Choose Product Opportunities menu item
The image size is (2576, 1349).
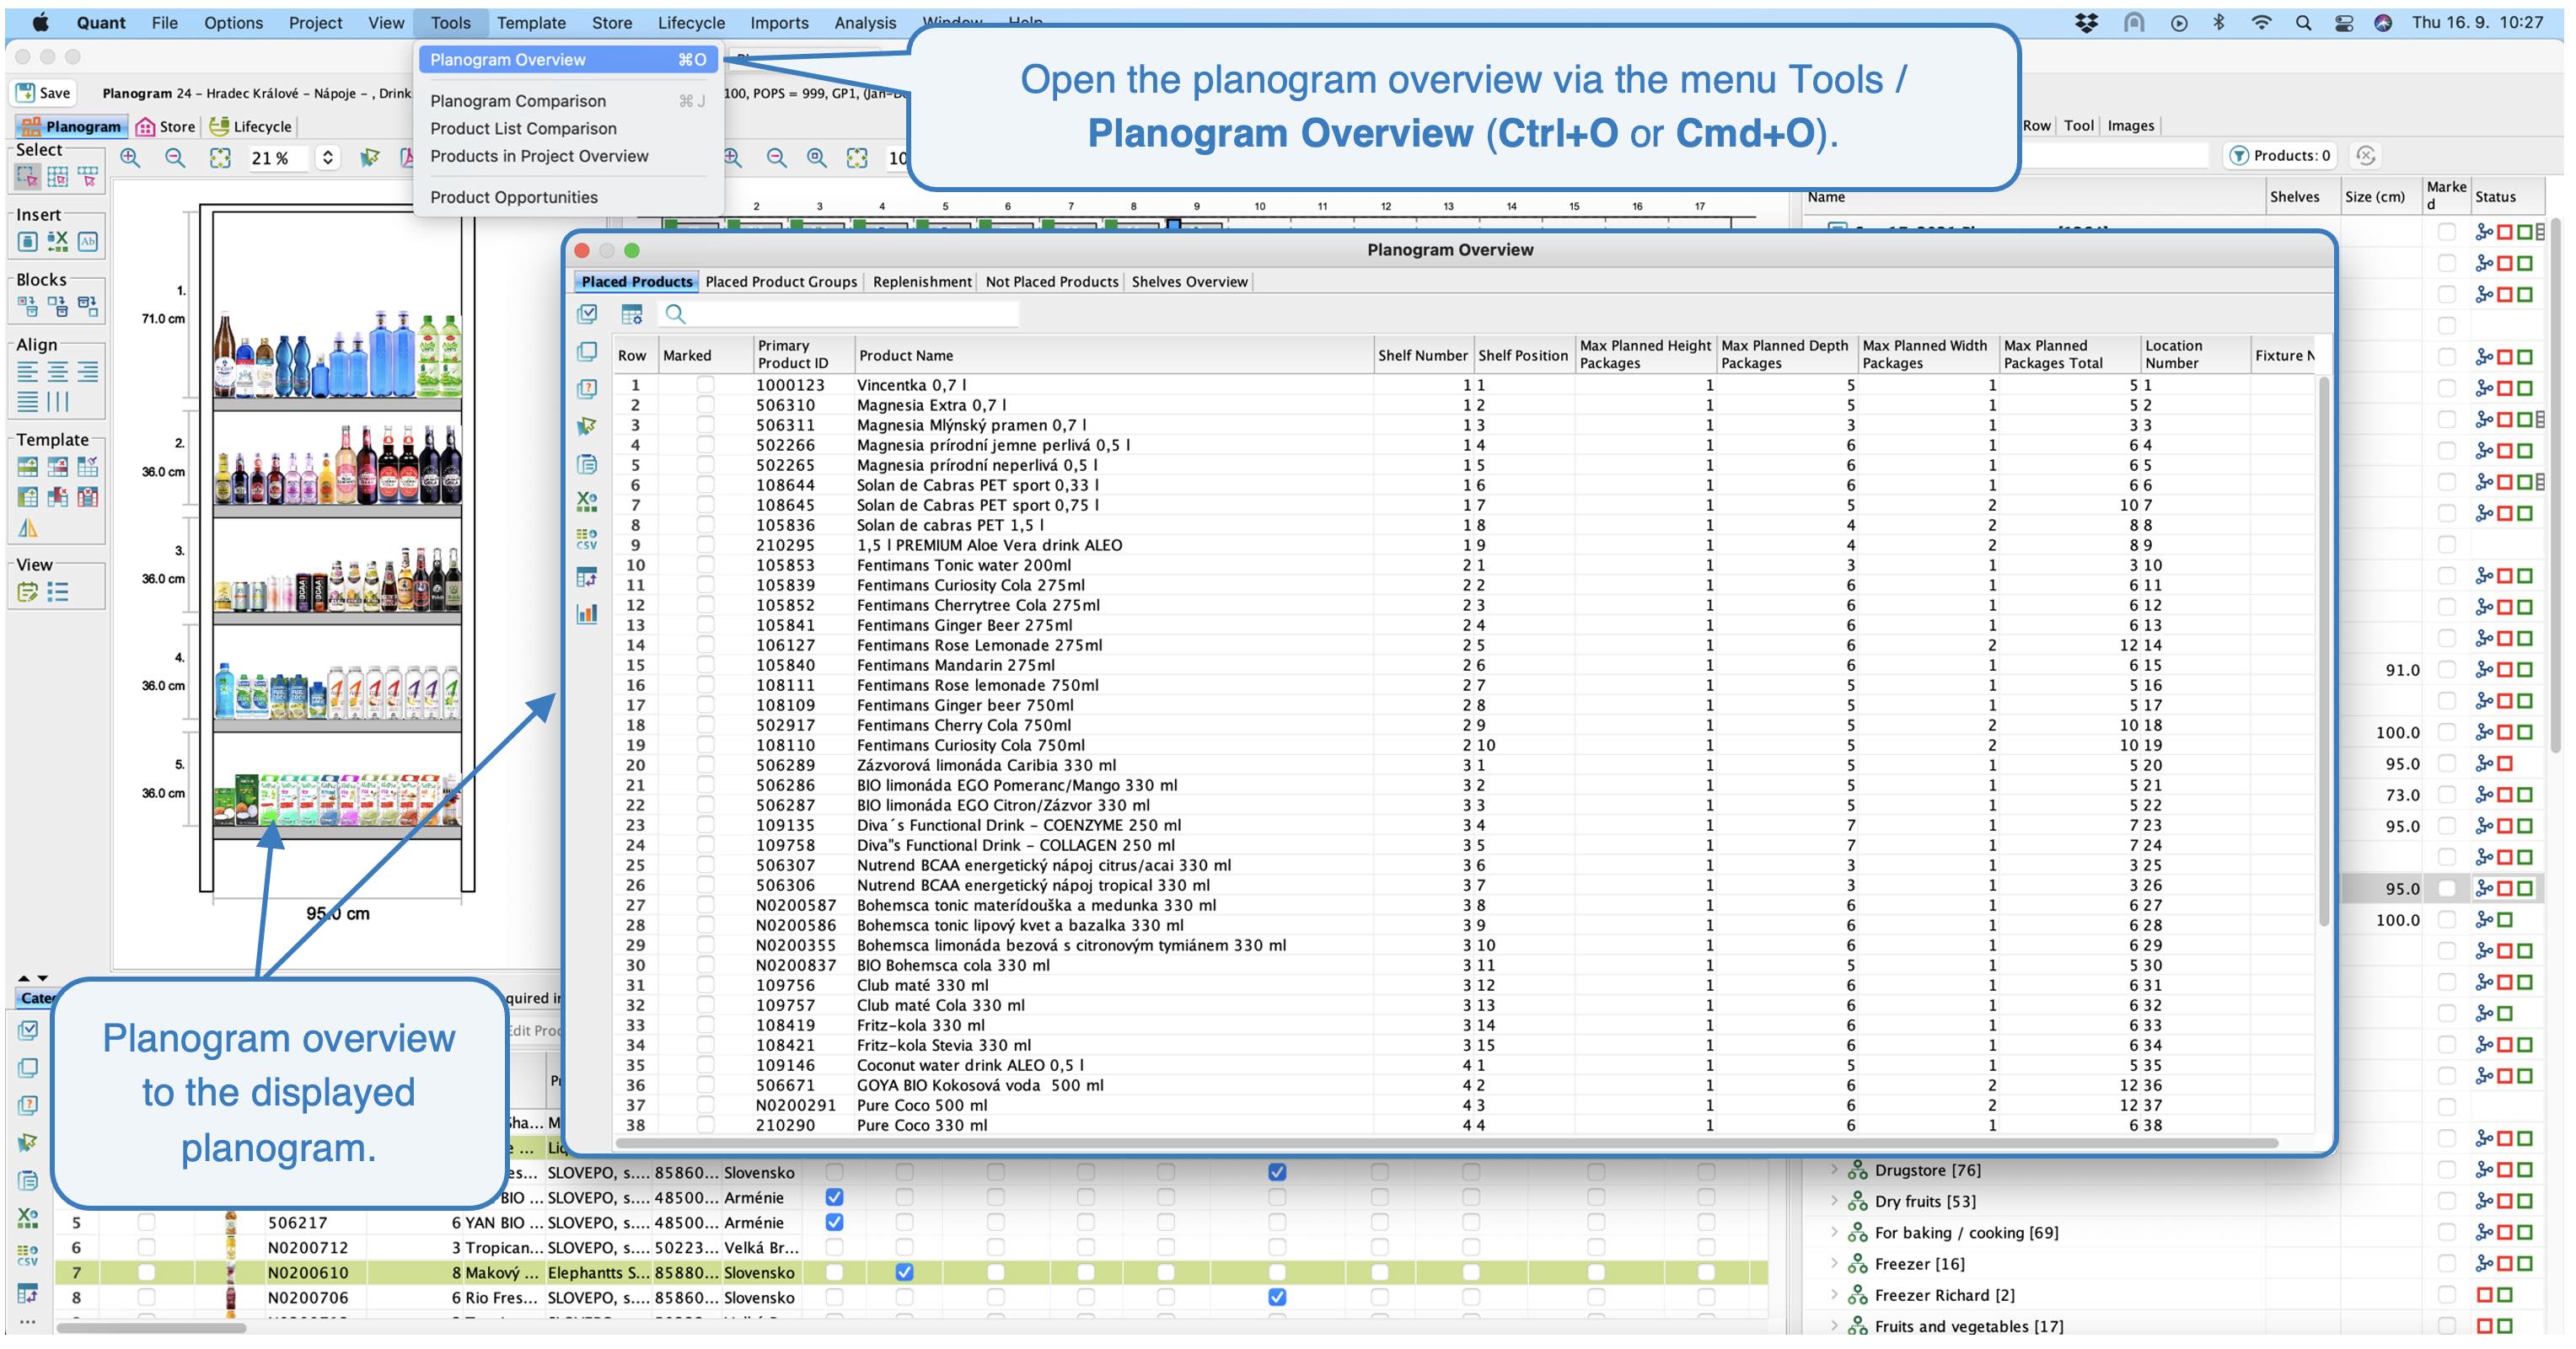pos(514,197)
